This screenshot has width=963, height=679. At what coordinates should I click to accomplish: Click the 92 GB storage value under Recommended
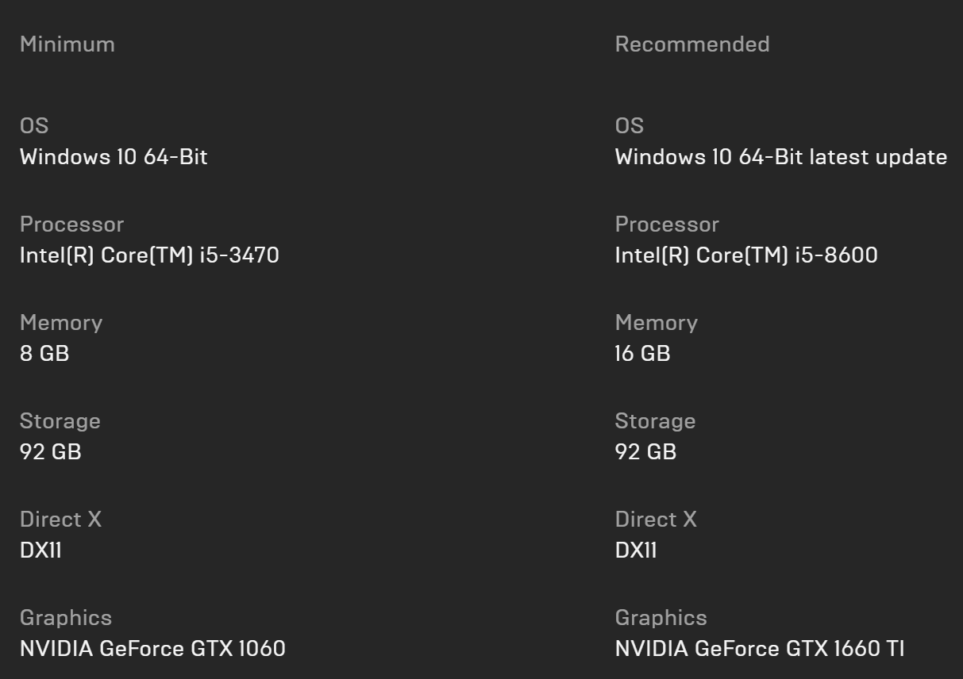(x=646, y=452)
